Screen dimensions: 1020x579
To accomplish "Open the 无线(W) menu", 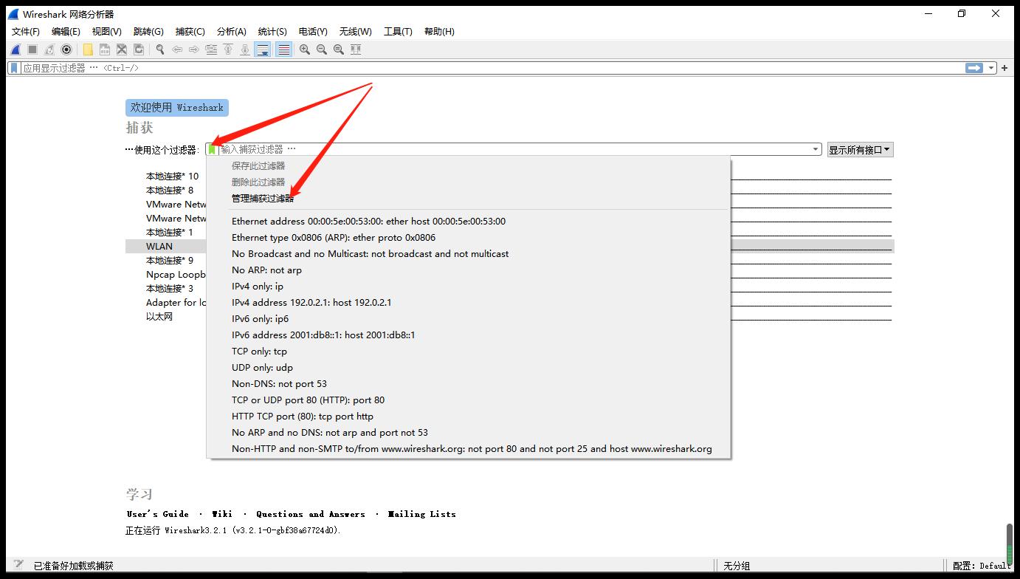I will 356,32.
